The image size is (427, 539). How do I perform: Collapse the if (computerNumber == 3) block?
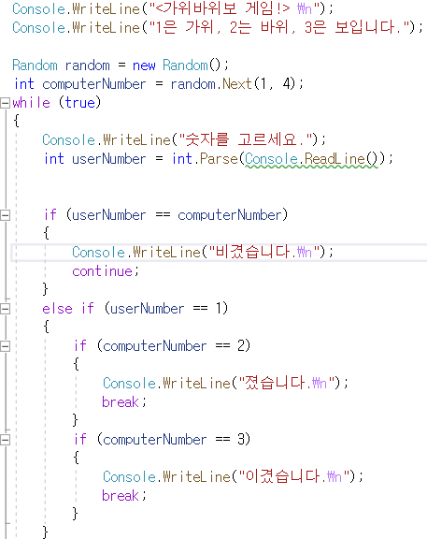pyautogui.click(x=5, y=440)
